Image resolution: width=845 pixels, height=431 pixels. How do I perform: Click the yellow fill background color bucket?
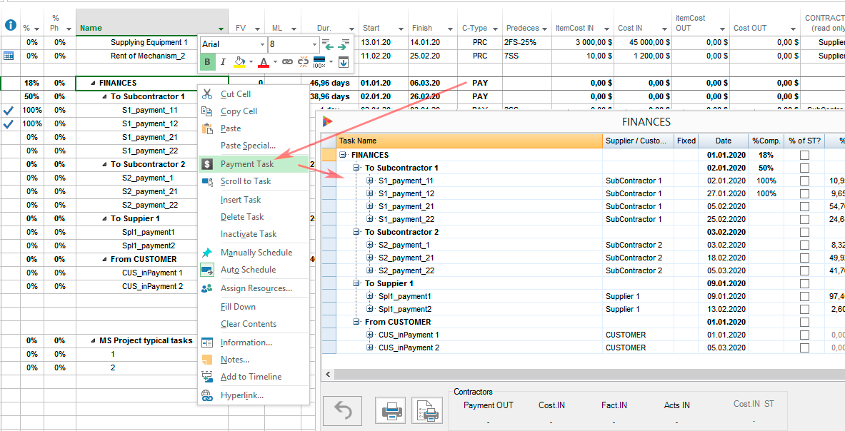tap(240, 62)
